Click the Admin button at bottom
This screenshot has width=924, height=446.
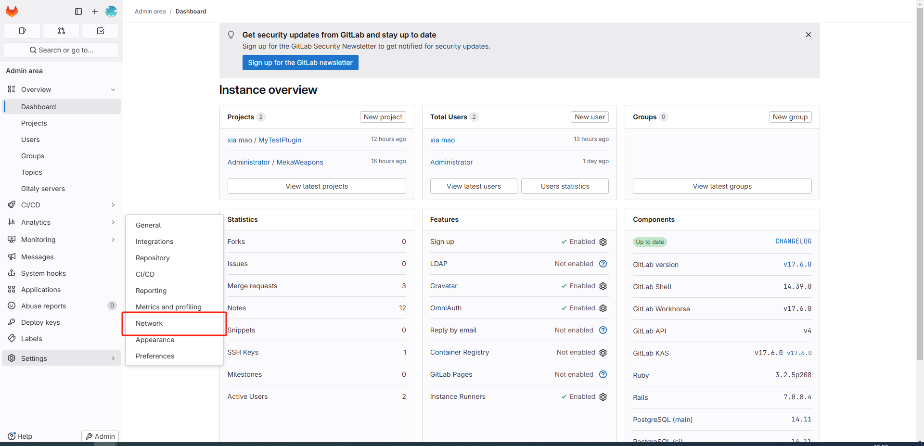(100, 436)
